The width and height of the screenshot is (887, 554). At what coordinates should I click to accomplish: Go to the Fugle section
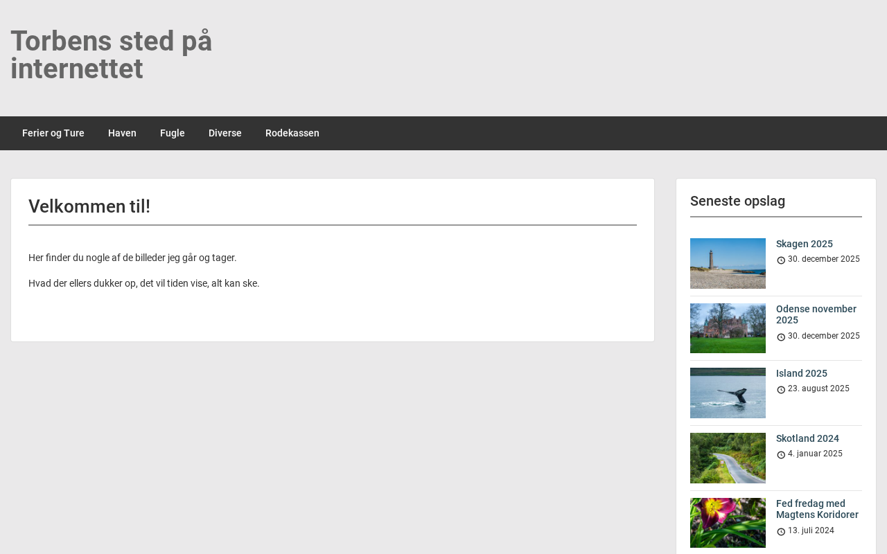(x=173, y=133)
